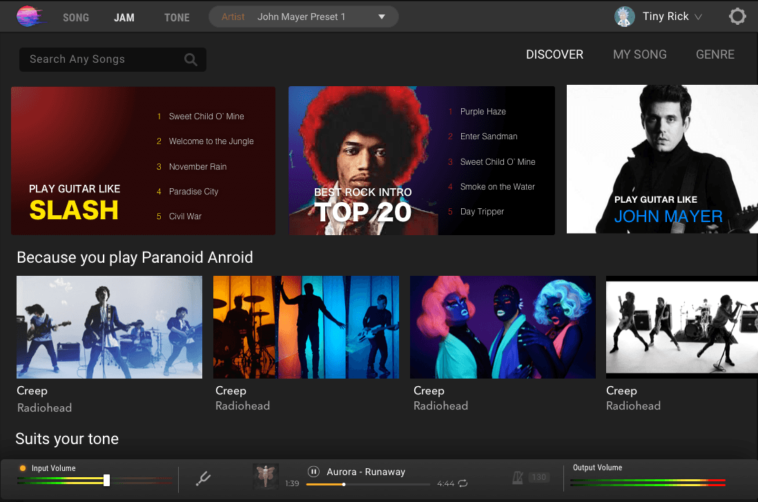Open the guitar tuner icon
This screenshot has width=758, height=502.
[203, 479]
